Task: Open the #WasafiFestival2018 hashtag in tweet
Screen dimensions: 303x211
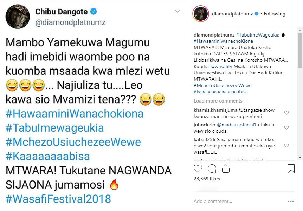Action: pos(58,199)
